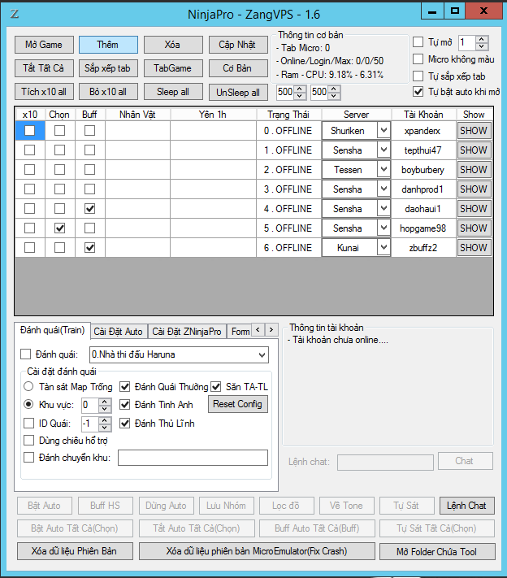Click the Reset Config button
The width and height of the screenshot is (507, 578).
coord(238,404)
